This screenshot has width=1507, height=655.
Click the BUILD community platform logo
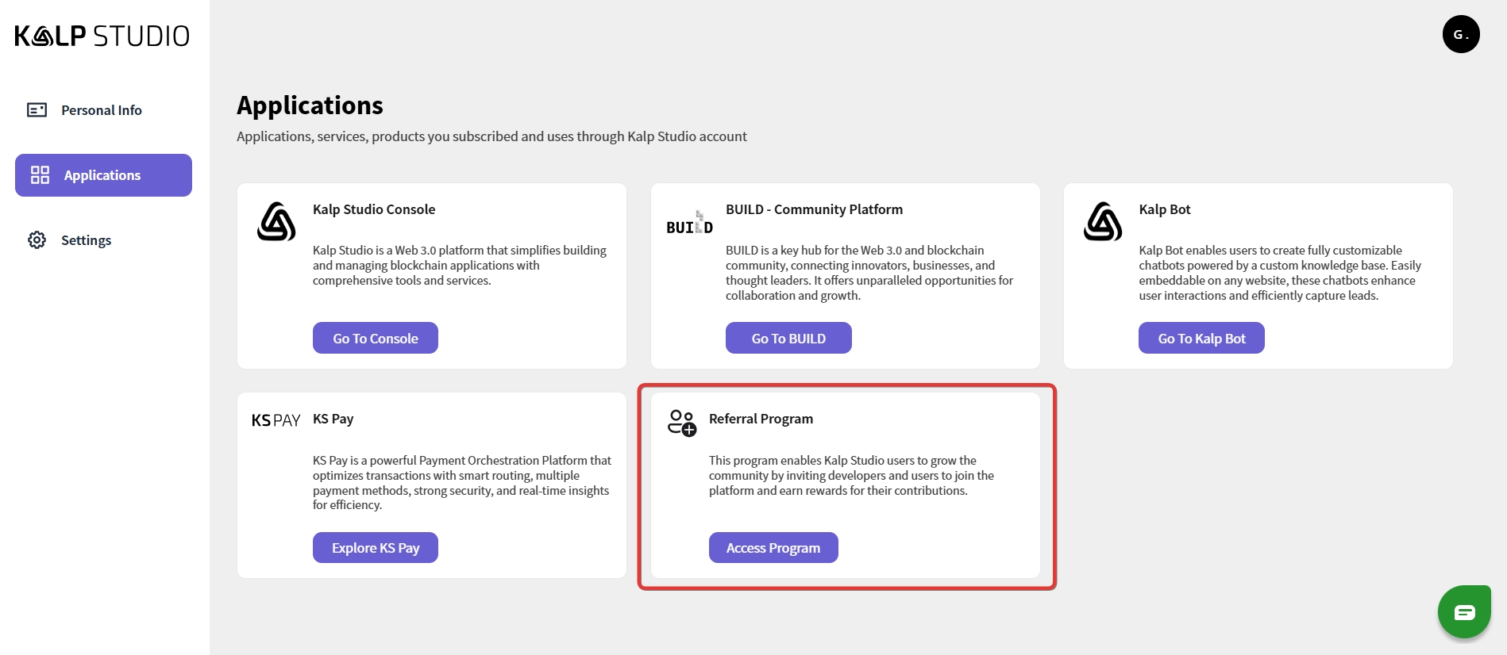click(x=689, y=224)
